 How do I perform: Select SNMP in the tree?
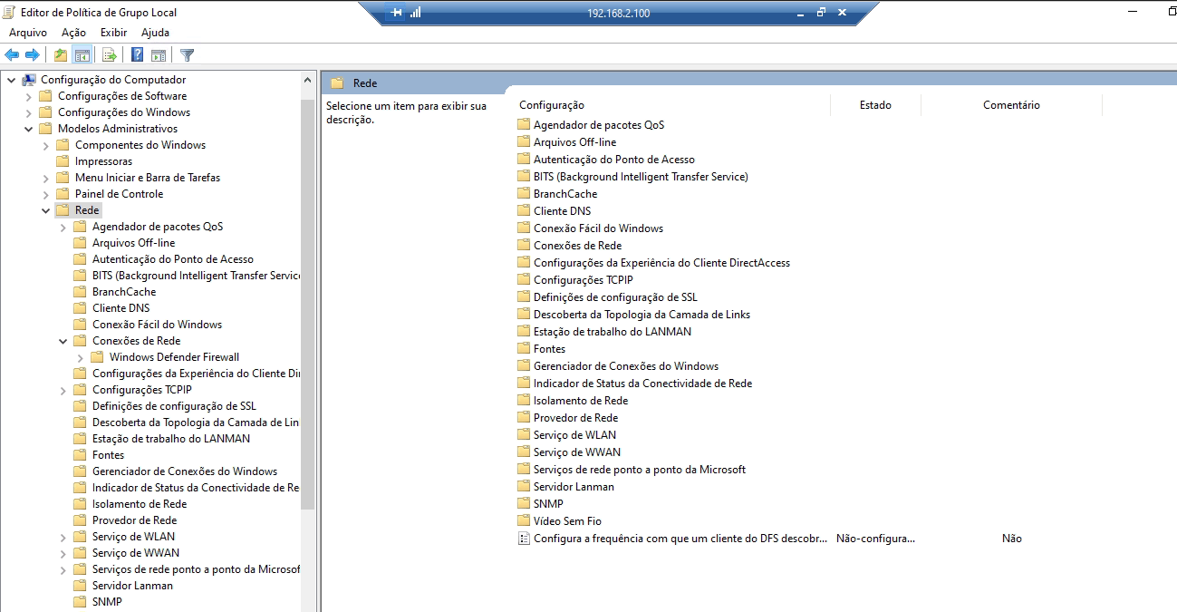click(x=106, y=602)
